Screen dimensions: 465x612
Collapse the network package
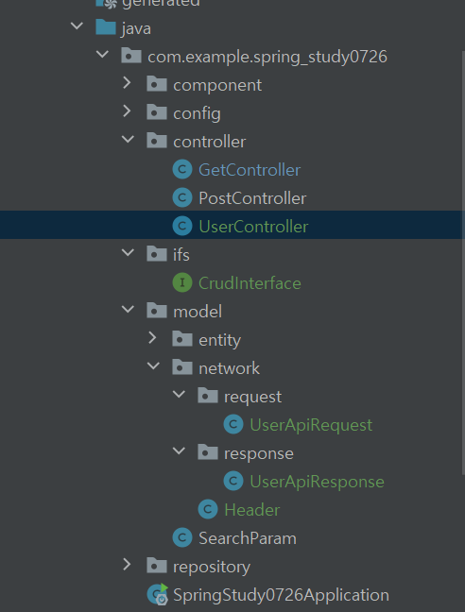pyautogui.click(x=153, y=365)
